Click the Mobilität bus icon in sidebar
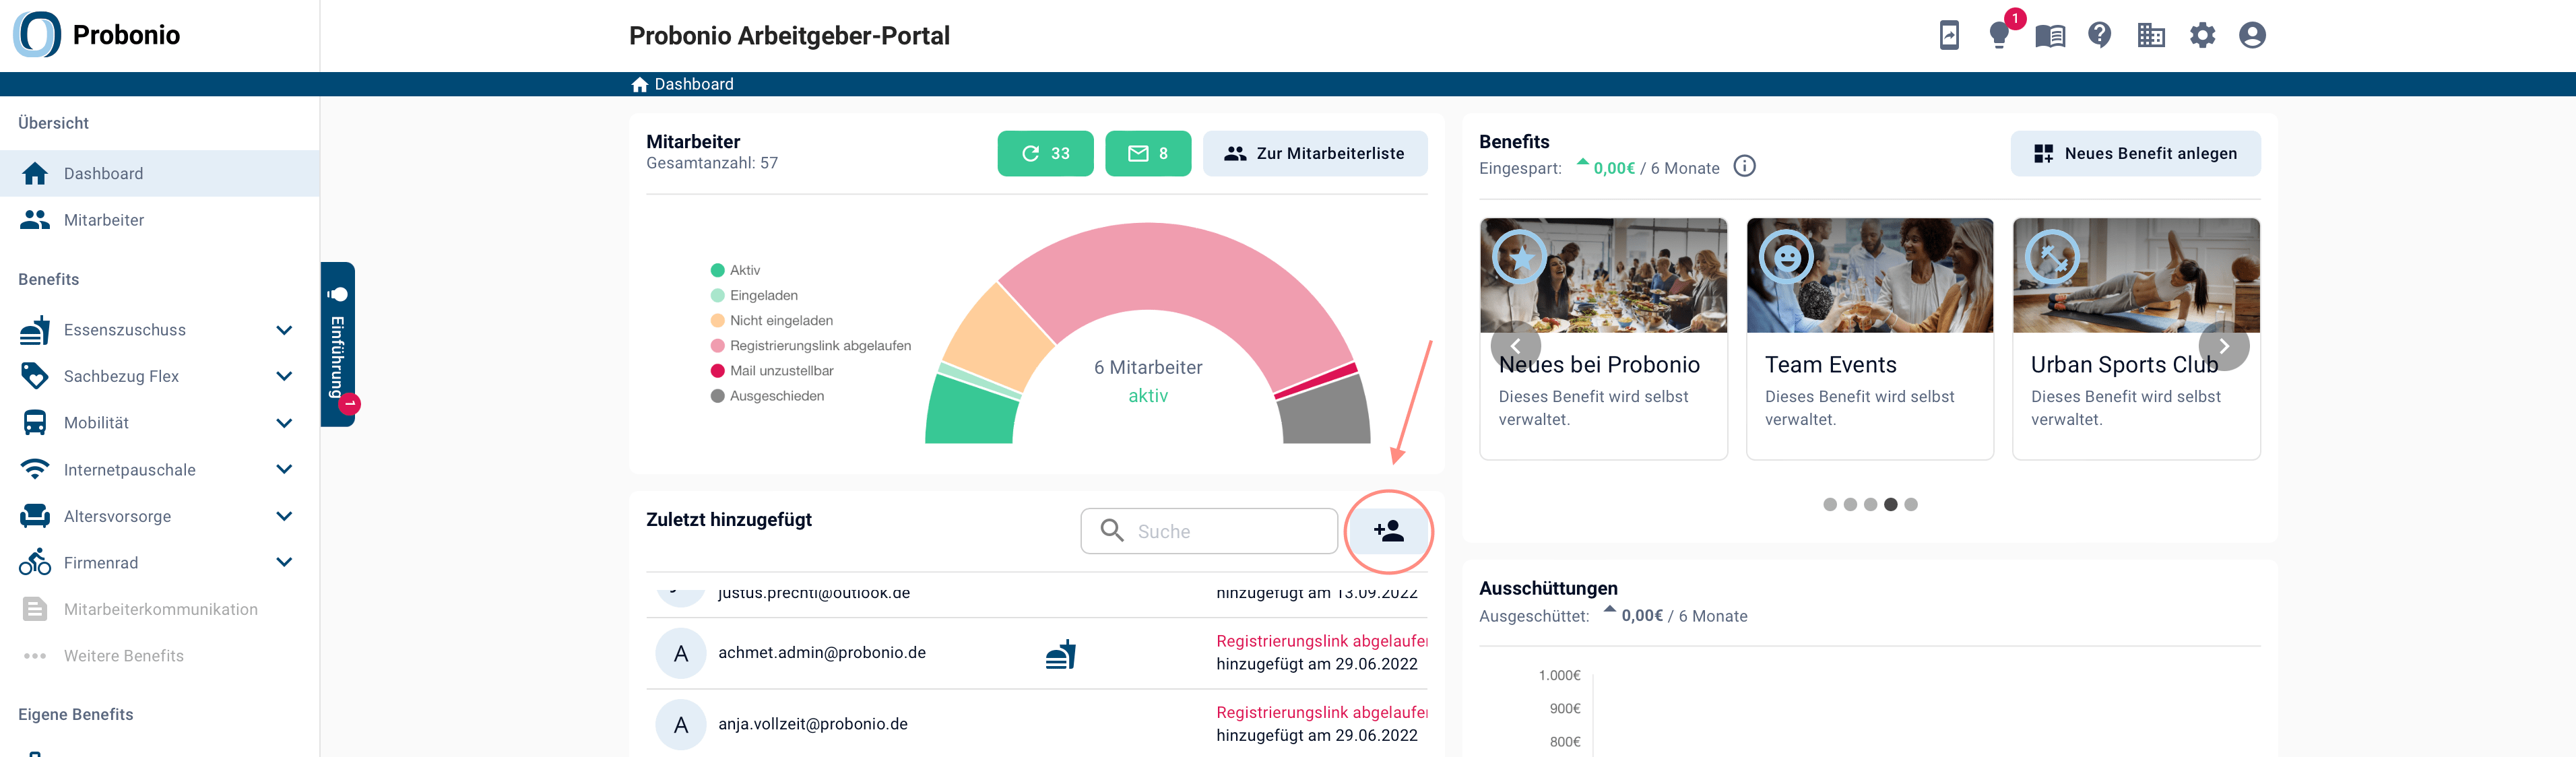The height and width of the screenshot is (757, 2576). click(35, 423)
